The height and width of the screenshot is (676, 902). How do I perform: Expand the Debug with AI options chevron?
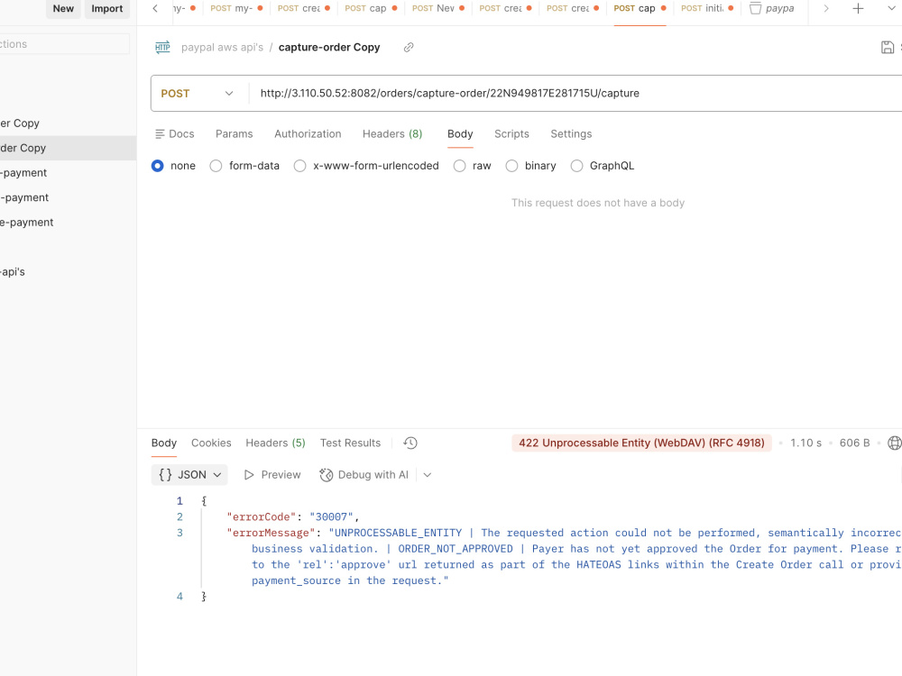(x=428, y=475)
